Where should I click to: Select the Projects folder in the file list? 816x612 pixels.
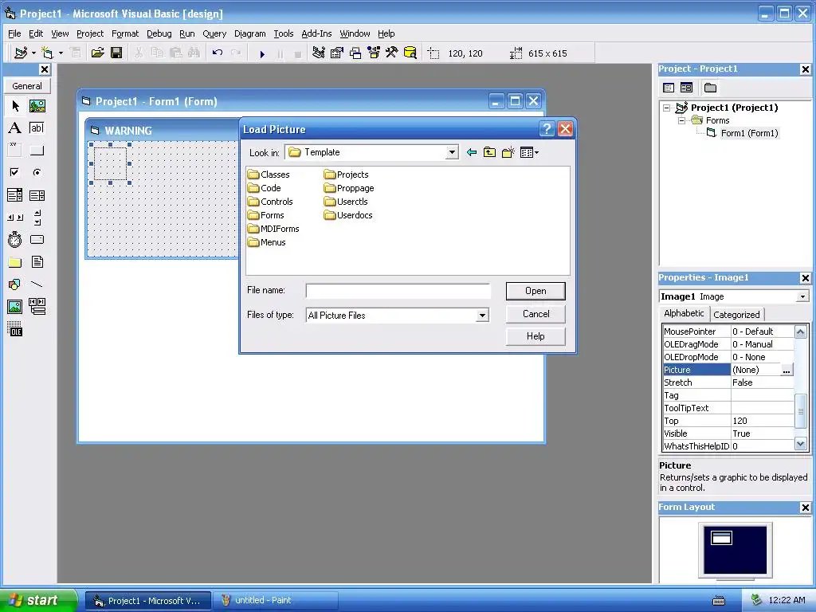point(346,175)
